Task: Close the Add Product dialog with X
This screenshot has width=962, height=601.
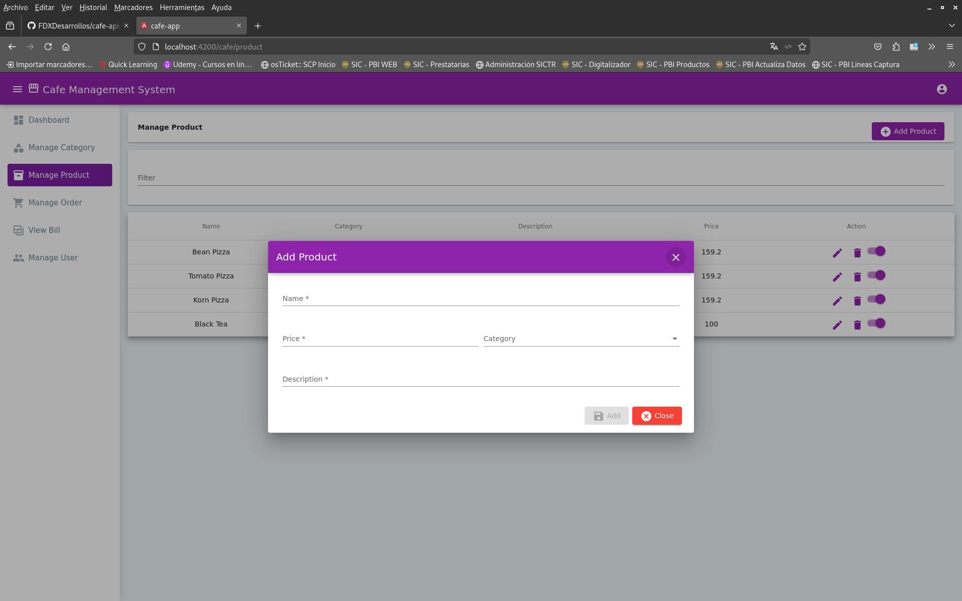Action: click(x=676, y=257)
